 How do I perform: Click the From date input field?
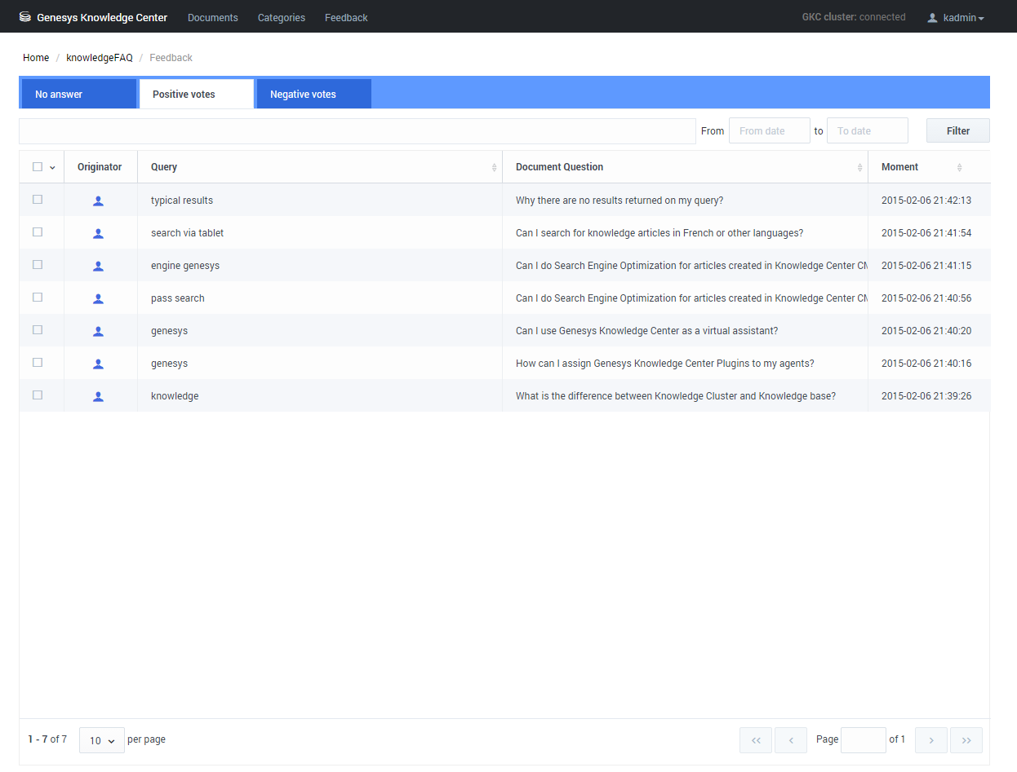tap(769, 131)
